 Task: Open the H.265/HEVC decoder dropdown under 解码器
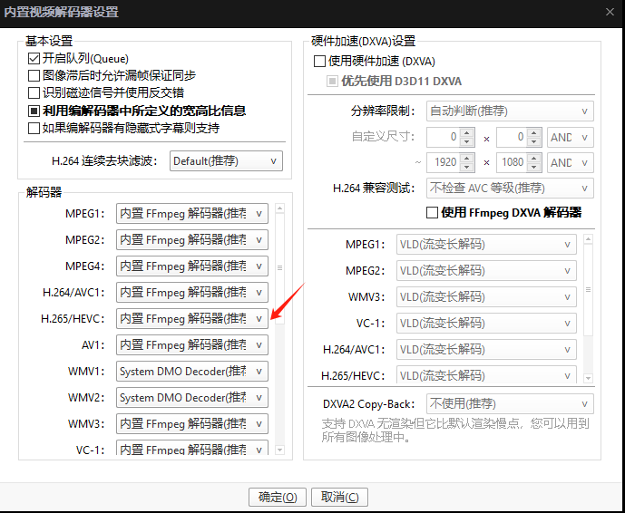coord(192,319)
